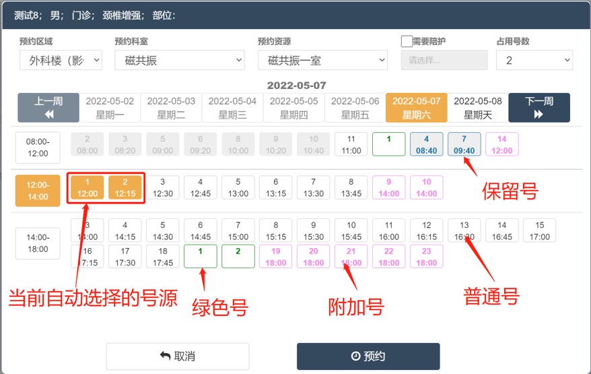
Task: Open the 预约区域 dropdown
Action: coord(61,60)
